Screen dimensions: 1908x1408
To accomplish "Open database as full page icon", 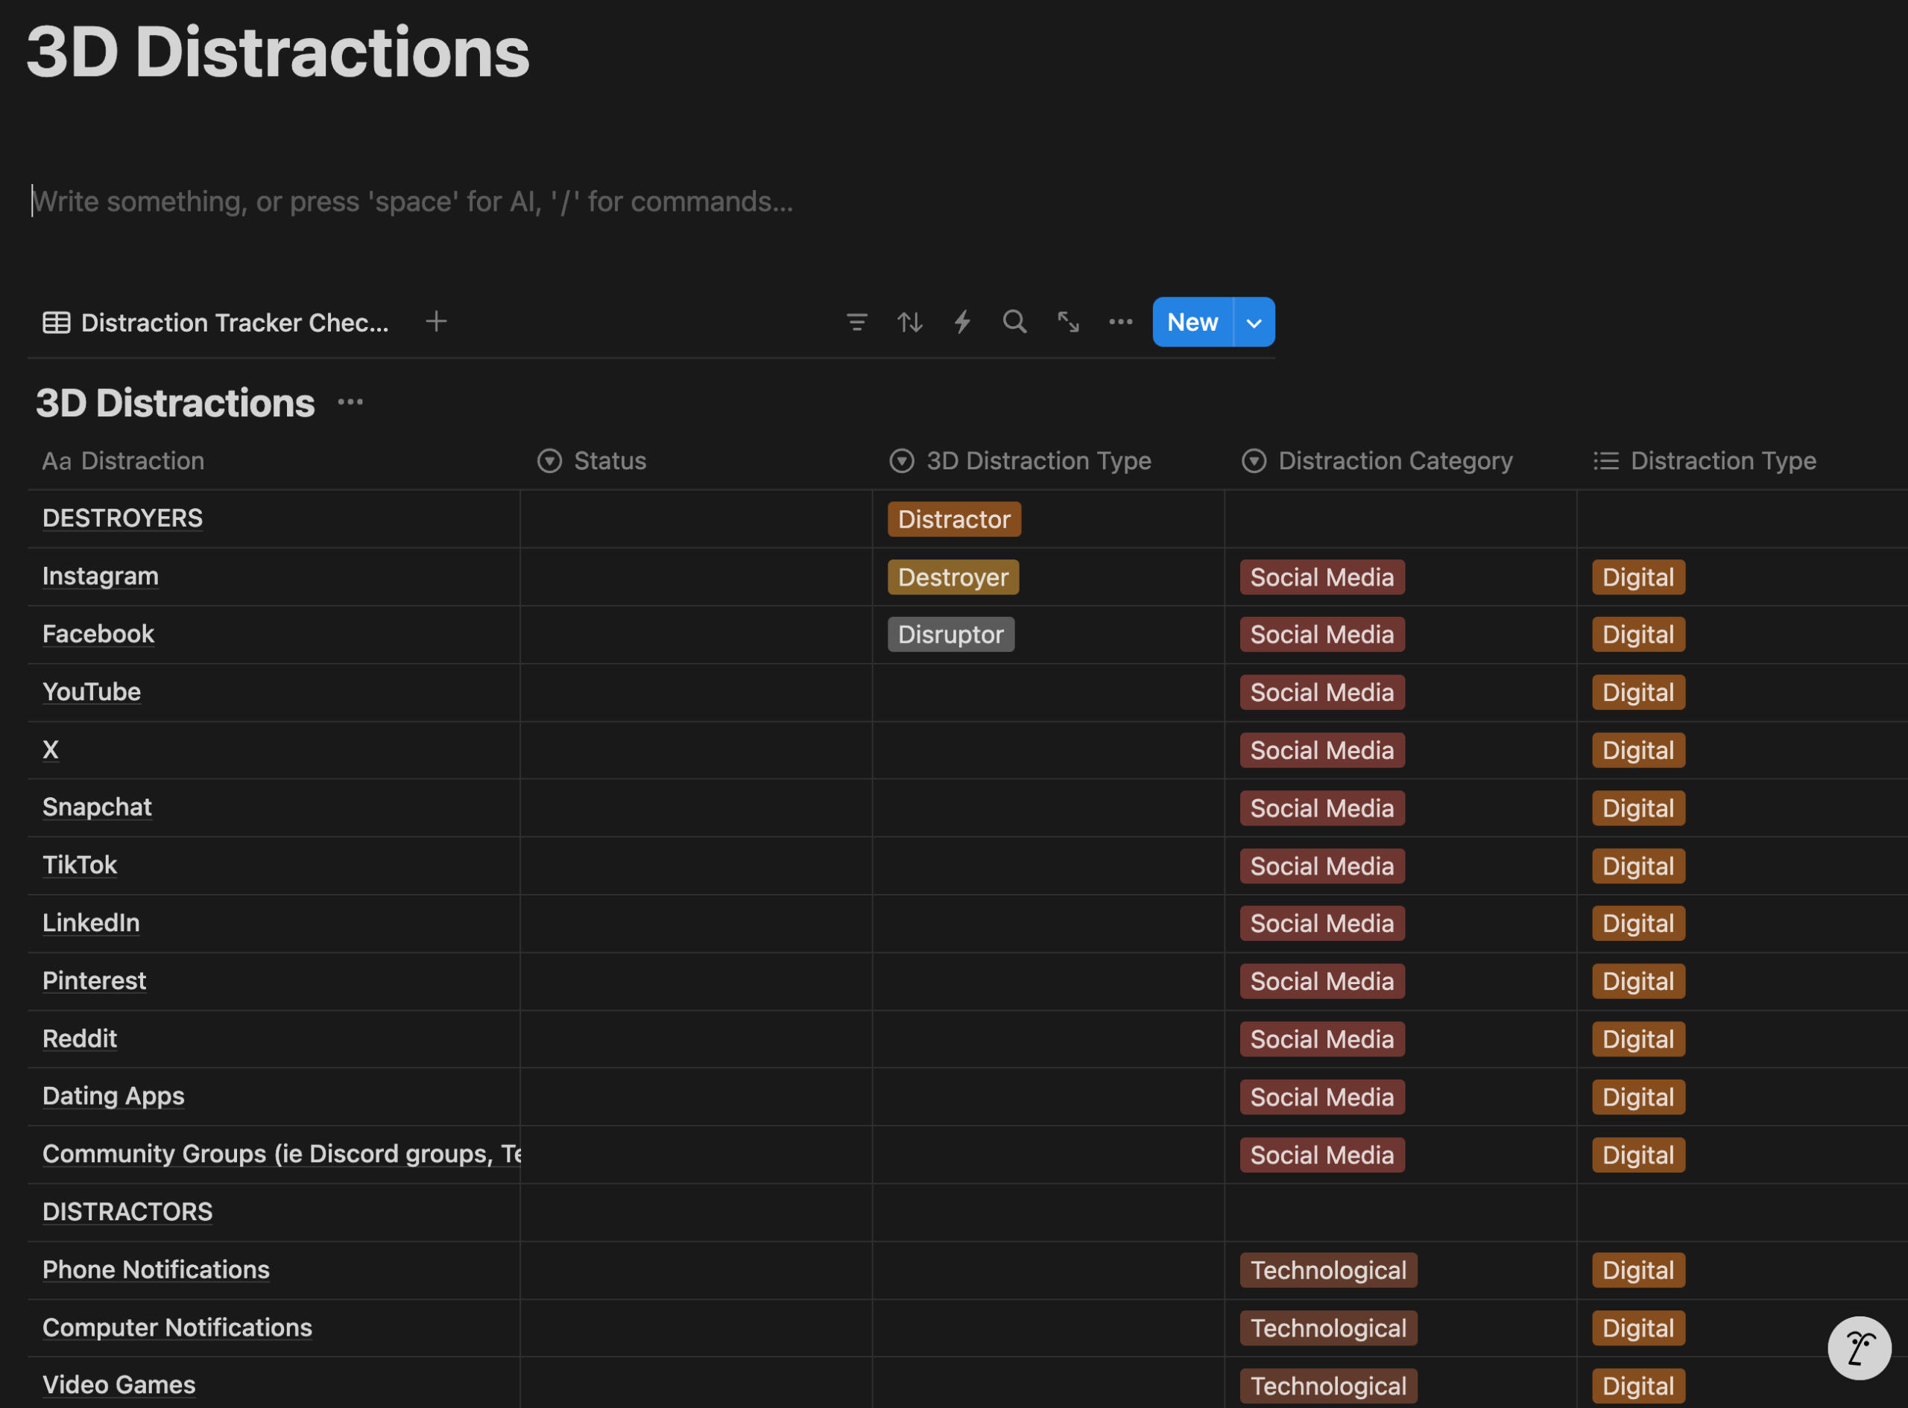I will click(1067, 322).
